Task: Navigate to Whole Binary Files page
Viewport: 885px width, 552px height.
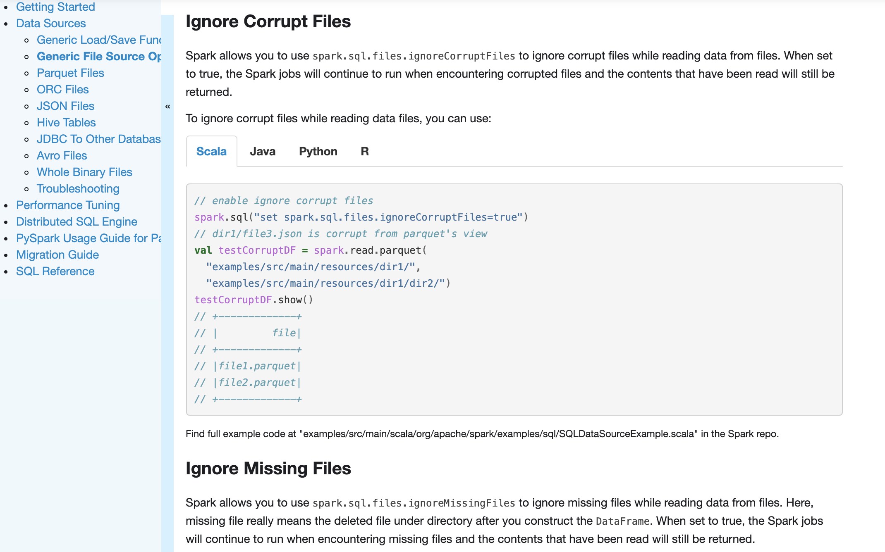Action: [x=84, y=172]
